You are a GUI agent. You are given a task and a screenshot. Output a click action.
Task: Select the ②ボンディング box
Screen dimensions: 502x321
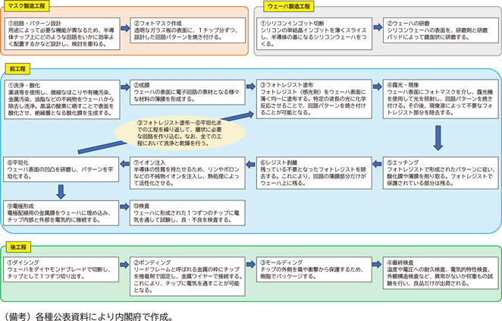click(187, 276)
